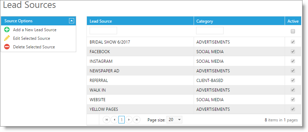Click the green plus Add Lead Source icon
Viewport: 308px width, 132px height.
click(7, 30)
